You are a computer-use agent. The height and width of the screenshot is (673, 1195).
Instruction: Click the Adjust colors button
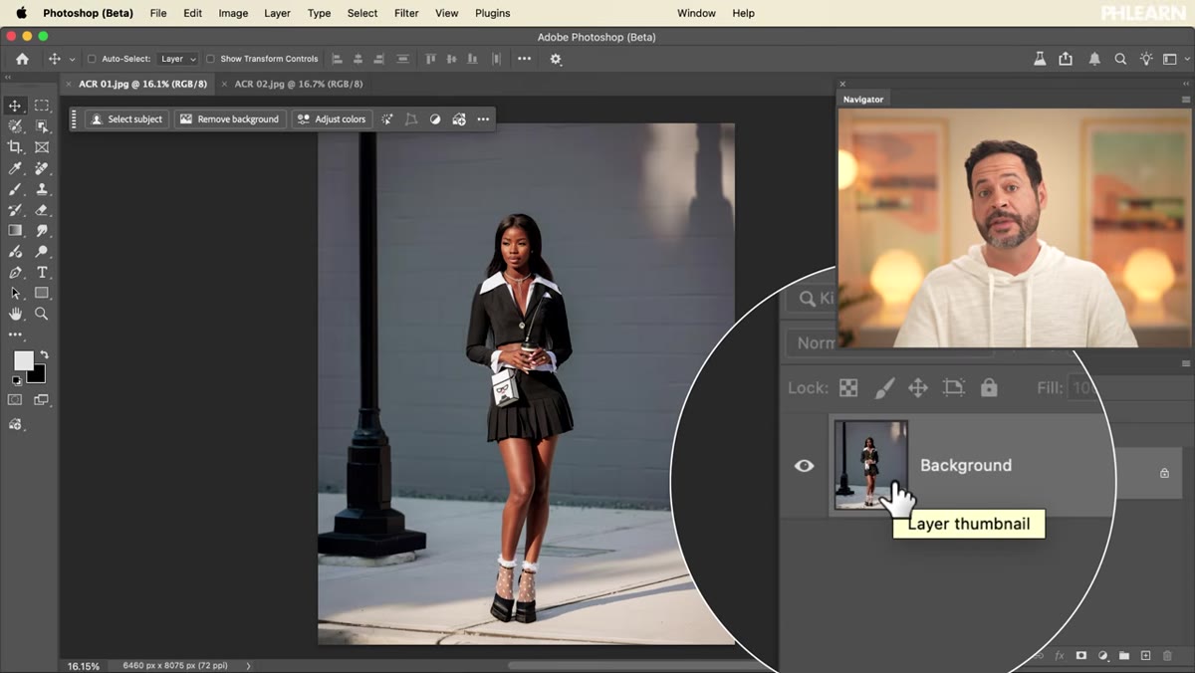332,119
